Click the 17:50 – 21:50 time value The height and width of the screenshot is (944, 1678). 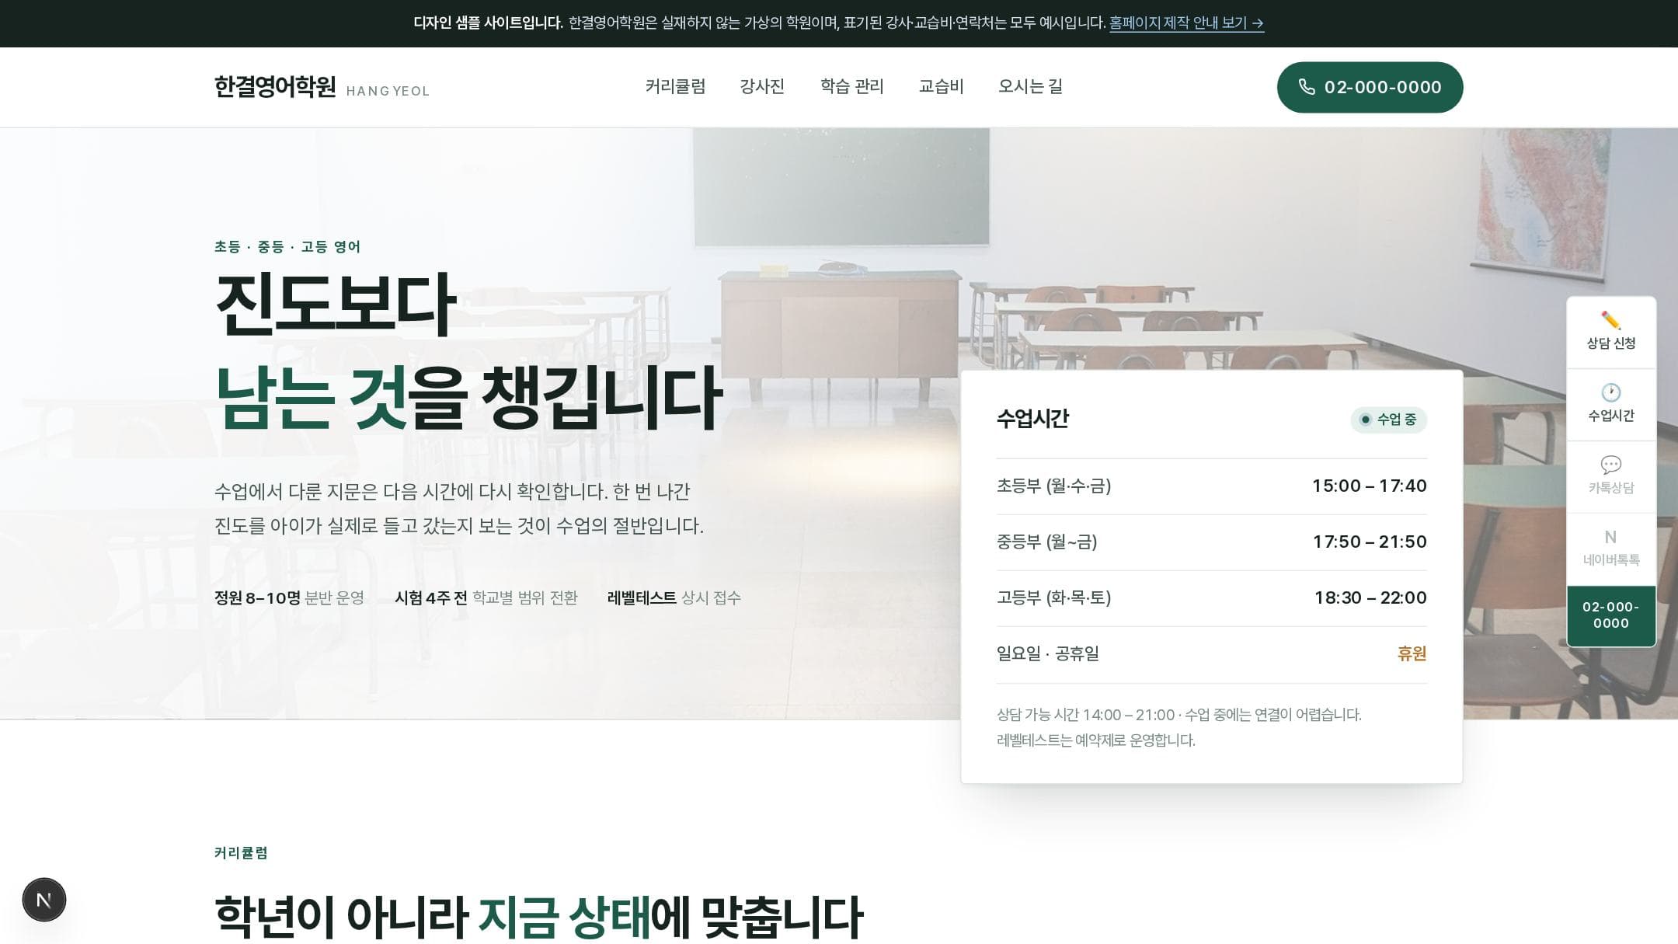tap(1369, 542)
